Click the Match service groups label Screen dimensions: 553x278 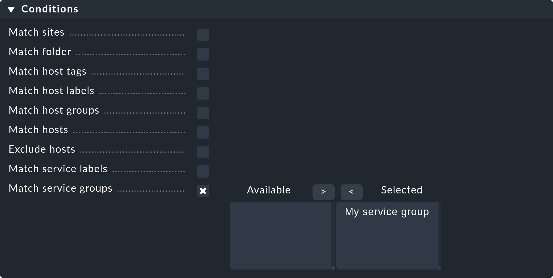(x=60, y=188)
